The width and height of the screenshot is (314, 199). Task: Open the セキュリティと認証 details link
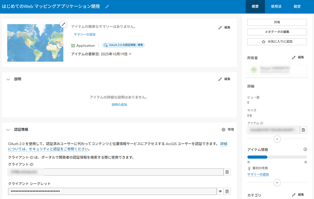point(118,147)
